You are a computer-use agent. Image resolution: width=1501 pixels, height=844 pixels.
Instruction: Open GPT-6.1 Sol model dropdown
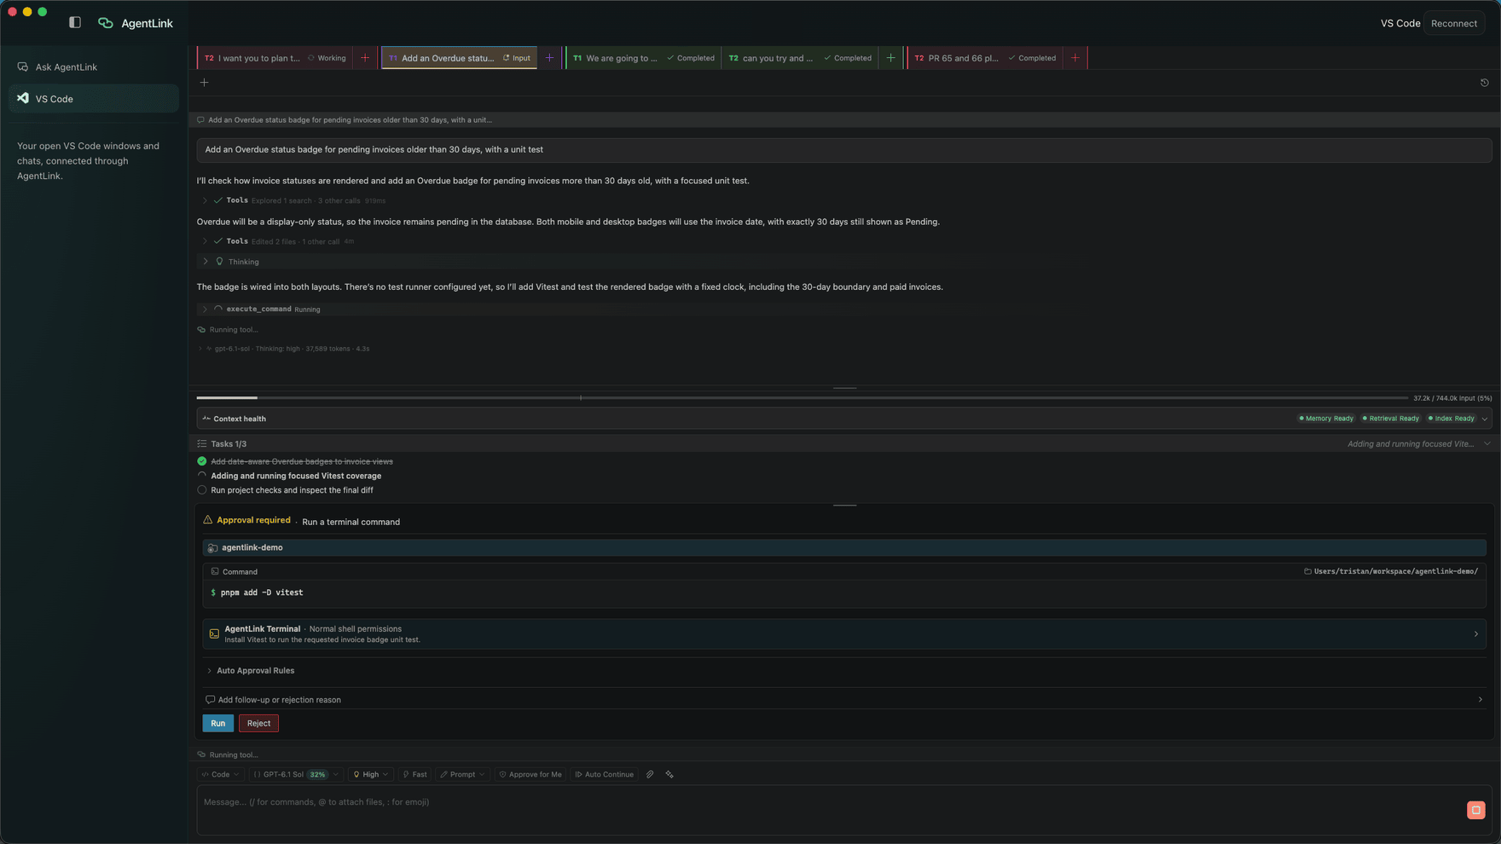pos(295,774)
